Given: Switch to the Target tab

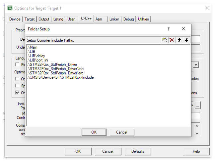Looking at the screenshot, I should 30,19.
